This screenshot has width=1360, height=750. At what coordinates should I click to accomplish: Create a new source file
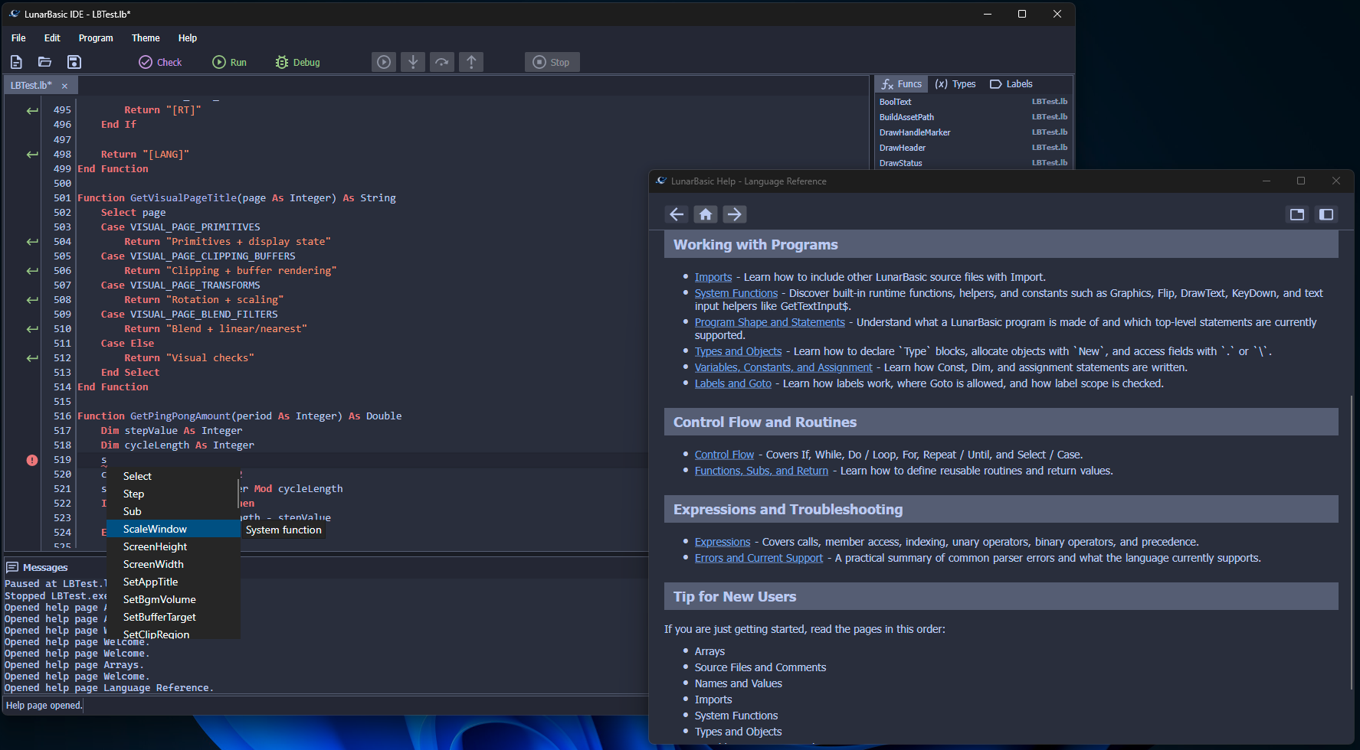coord(16,62)
